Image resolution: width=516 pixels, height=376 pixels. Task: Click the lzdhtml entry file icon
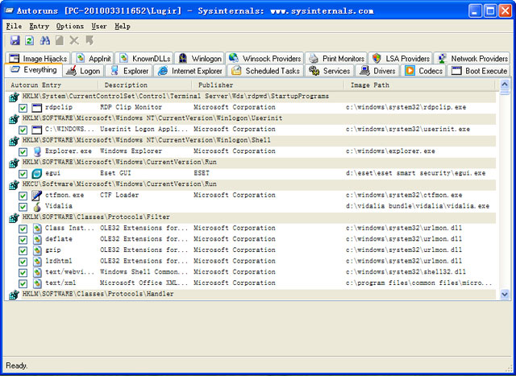[x=37, y=262]
